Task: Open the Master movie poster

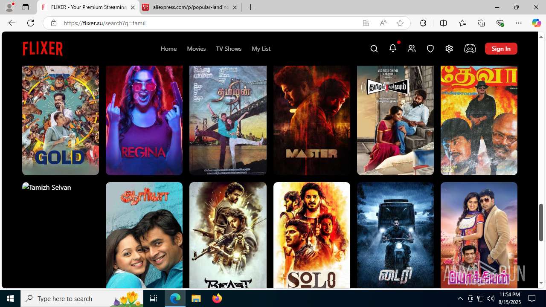Action: coord(312,120)
